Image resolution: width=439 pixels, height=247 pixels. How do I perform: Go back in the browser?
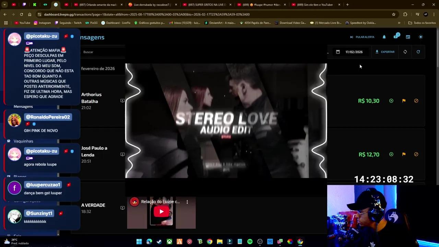[x=5, y=14]
